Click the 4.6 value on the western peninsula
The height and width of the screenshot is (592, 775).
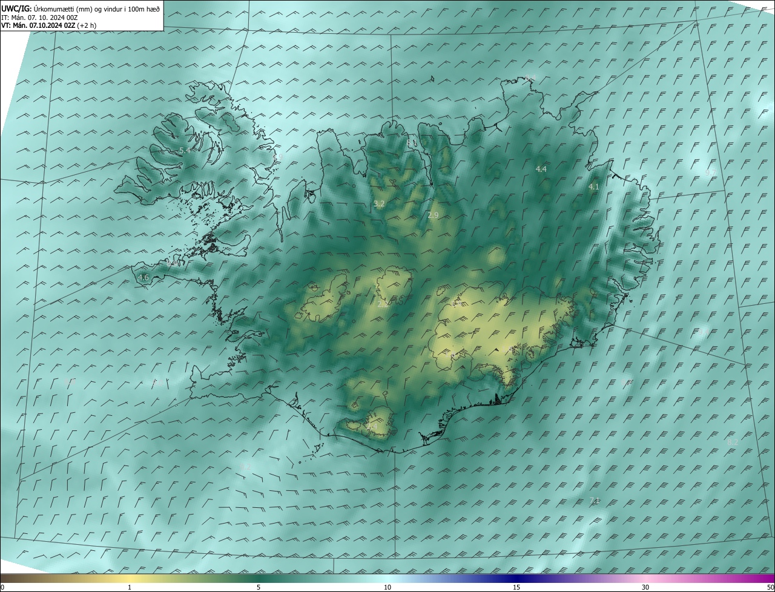[143, 278]
